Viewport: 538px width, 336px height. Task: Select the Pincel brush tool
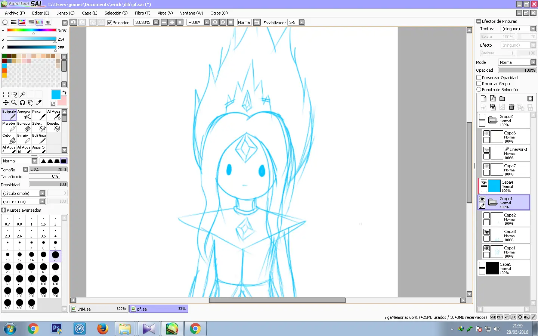(39, 115)
